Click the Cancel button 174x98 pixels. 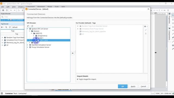tap(143, 86)
